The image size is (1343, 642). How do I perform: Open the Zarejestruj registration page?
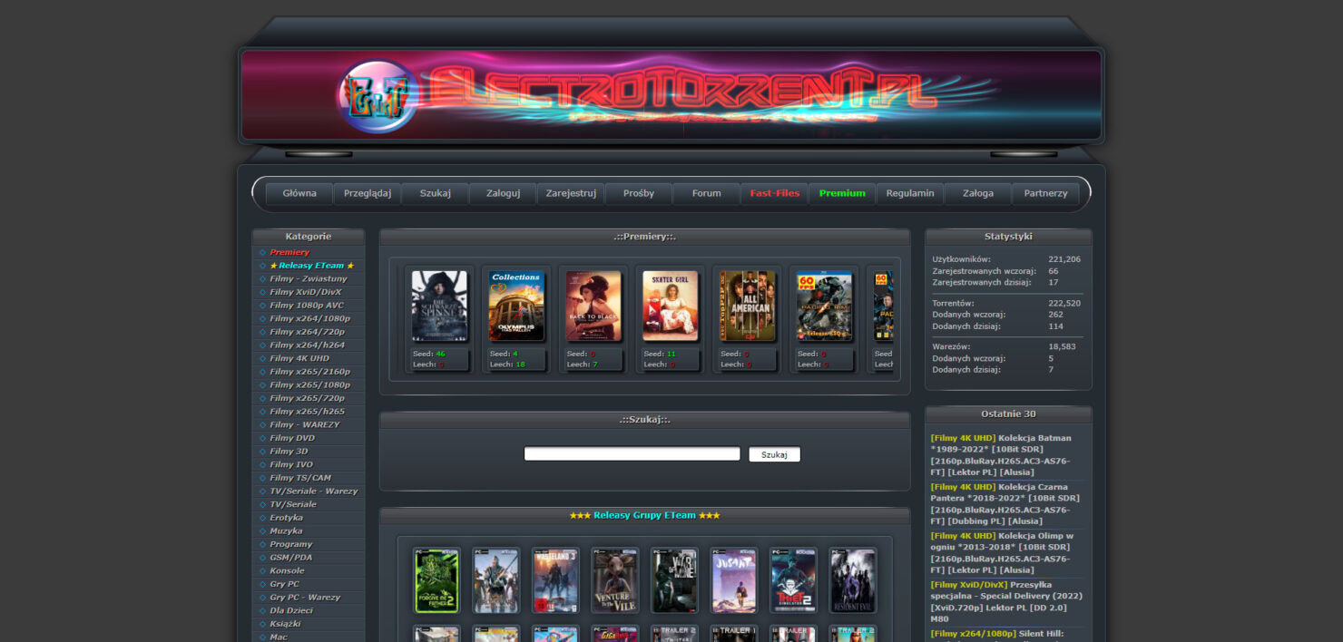pyautogui.click(x=571, y=193)
